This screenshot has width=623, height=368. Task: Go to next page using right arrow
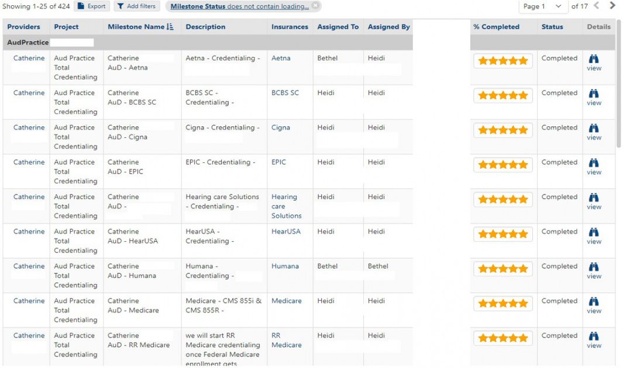coord(612,6)
